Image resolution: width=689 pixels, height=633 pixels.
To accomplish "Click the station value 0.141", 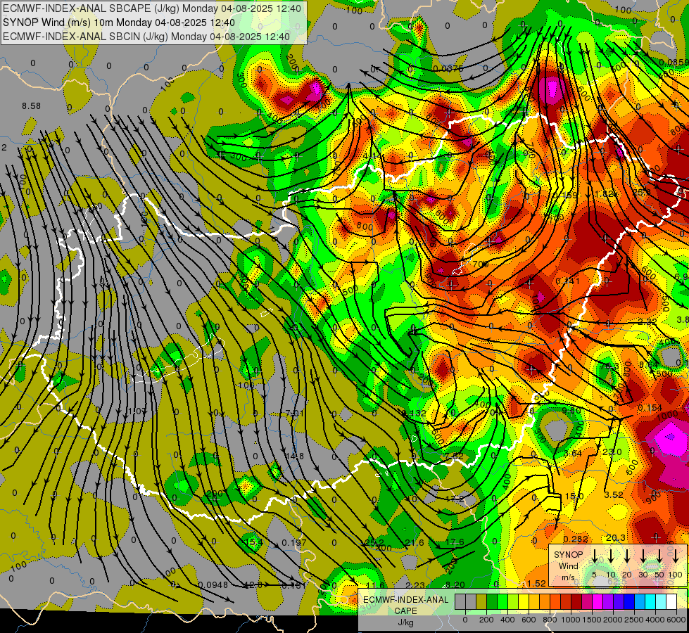I will point(568,281).
